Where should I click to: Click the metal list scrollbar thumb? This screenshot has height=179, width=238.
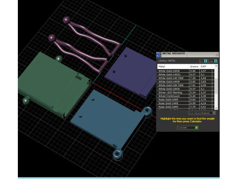216,86
